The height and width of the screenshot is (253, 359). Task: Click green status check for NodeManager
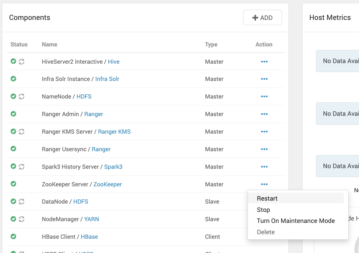click(13, 219)
